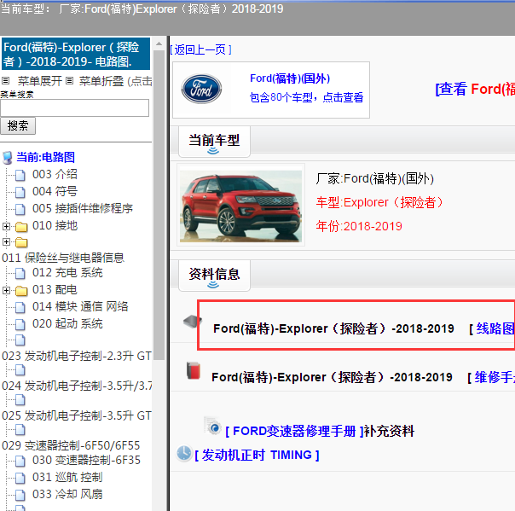Click the 搜索 button

pos(18,126)
